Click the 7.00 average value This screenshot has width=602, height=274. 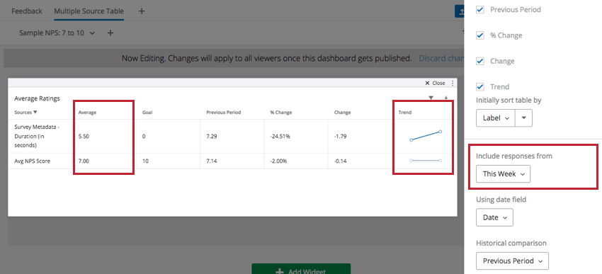point(84,161)
